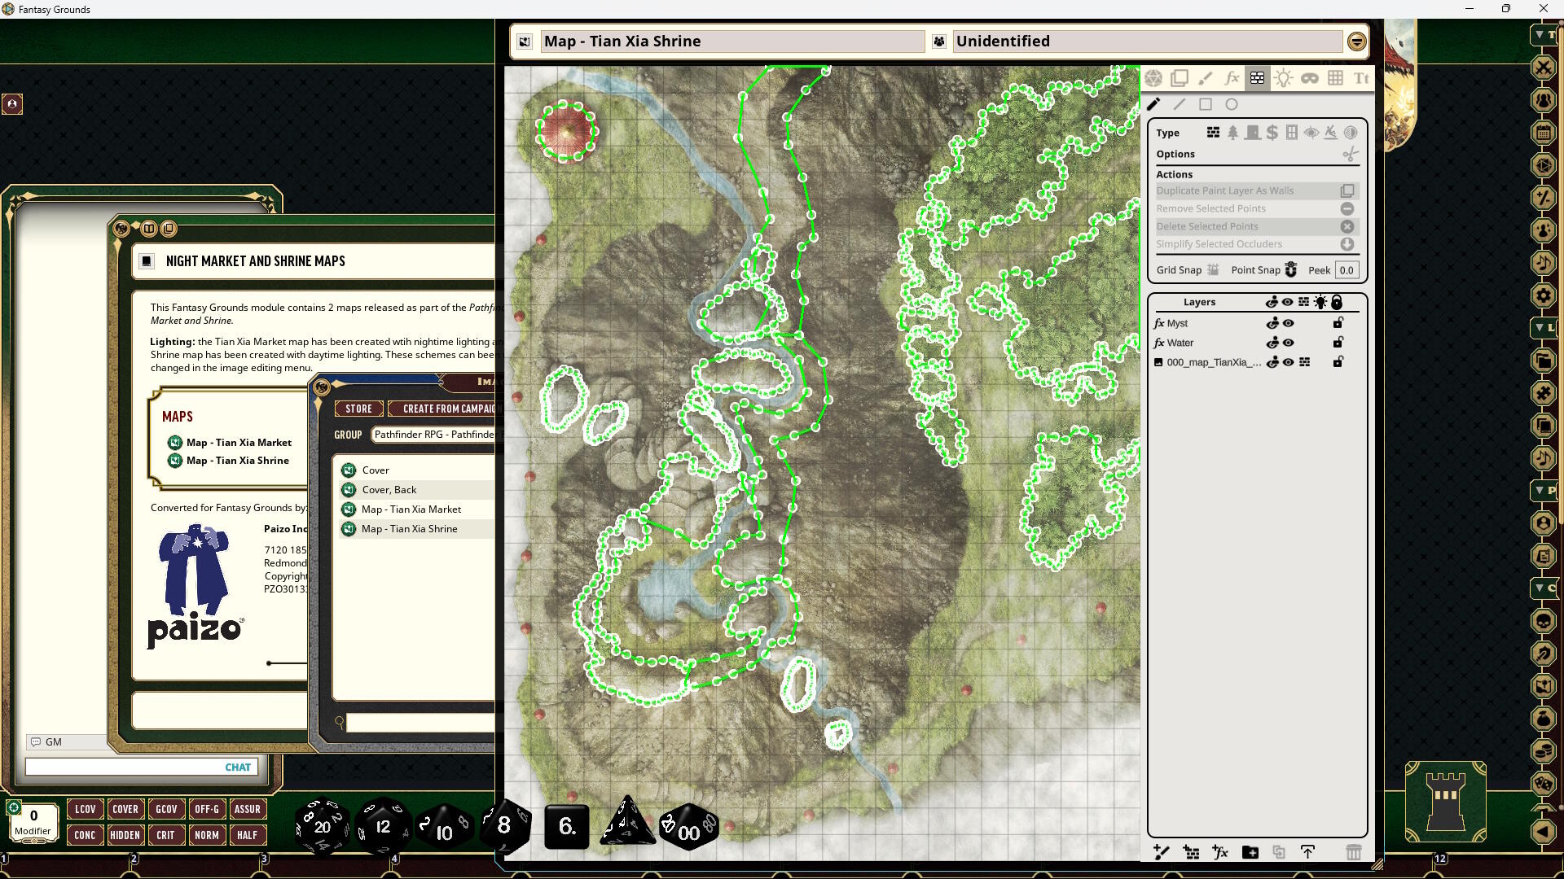Switch to the line-of-sight walls tab

[x=1258, y=78]
